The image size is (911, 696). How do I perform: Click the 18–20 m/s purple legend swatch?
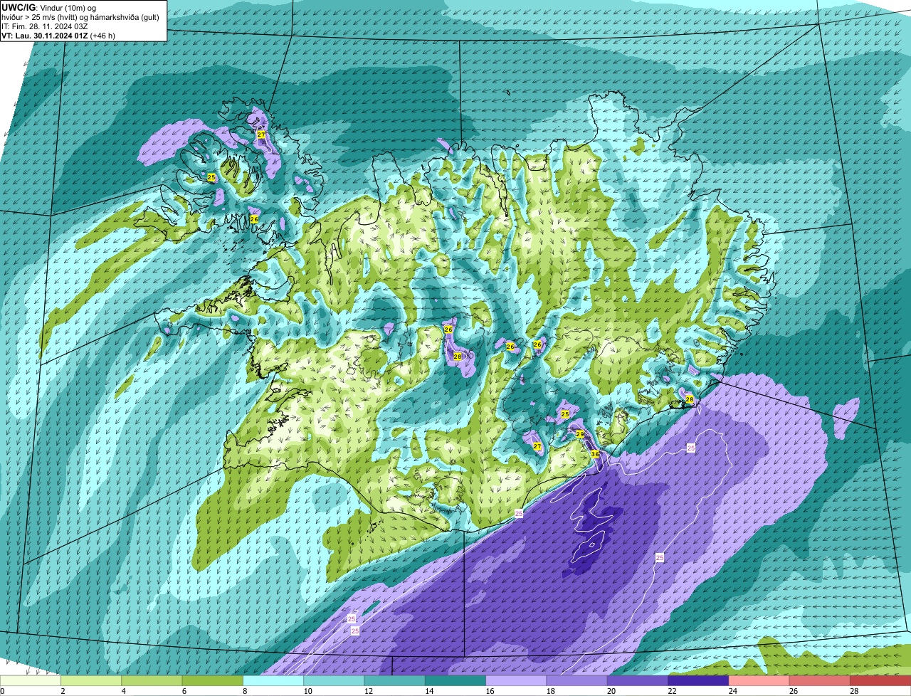click(x=577, y=680)
